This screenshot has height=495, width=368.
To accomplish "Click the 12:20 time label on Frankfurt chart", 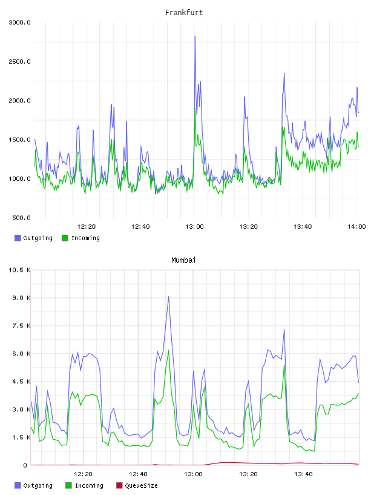I will (87, 227).
